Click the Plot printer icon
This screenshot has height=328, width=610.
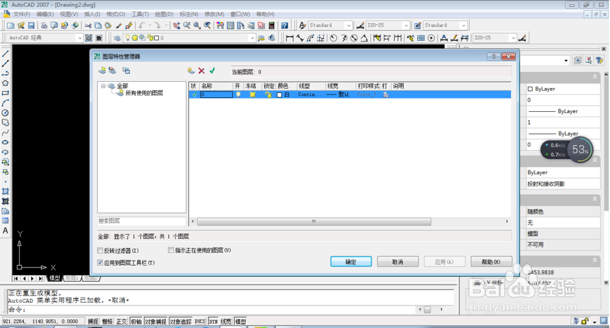(x=44, y=25)
